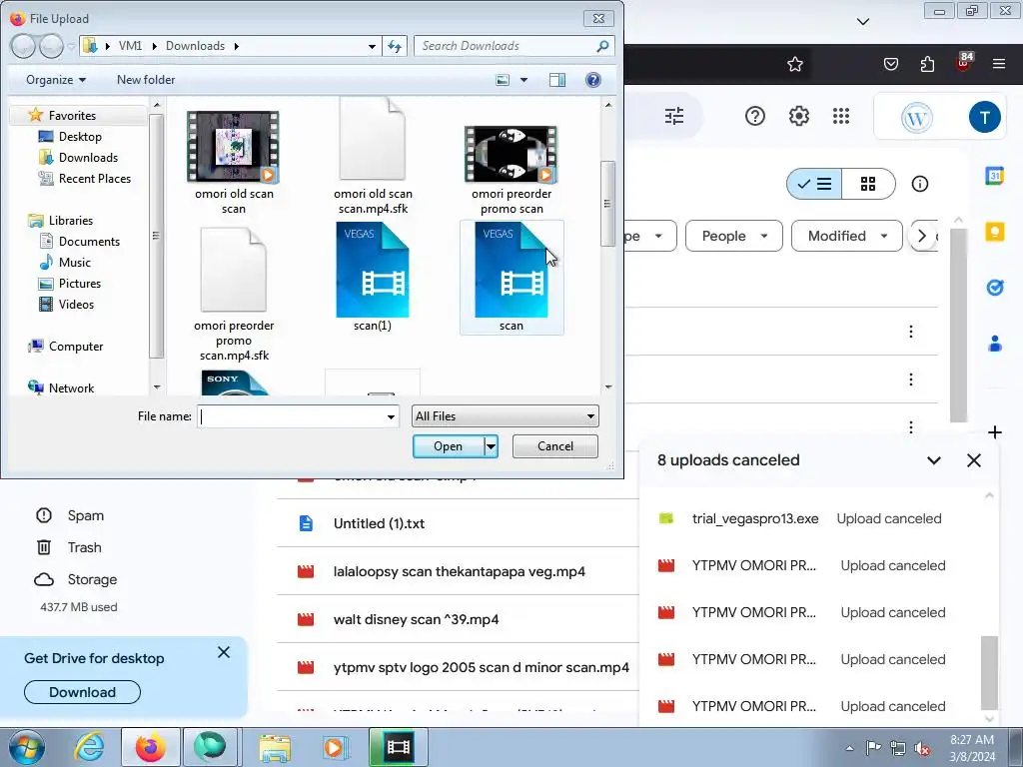Viewport: 1023px width, 767px height.
Task: Click the Windows Start orb
Action: (27, 747)
